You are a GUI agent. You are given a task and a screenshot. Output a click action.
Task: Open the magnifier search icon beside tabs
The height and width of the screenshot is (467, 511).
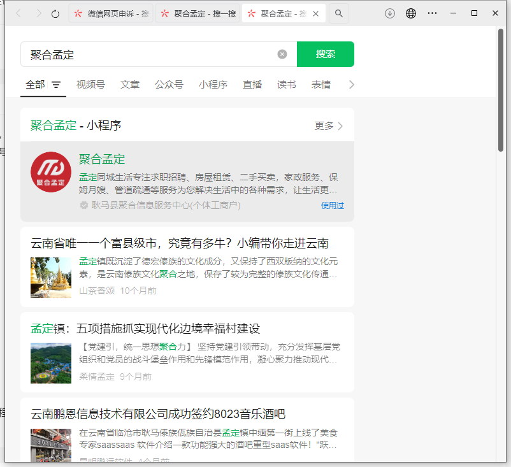tap(339, 13)
